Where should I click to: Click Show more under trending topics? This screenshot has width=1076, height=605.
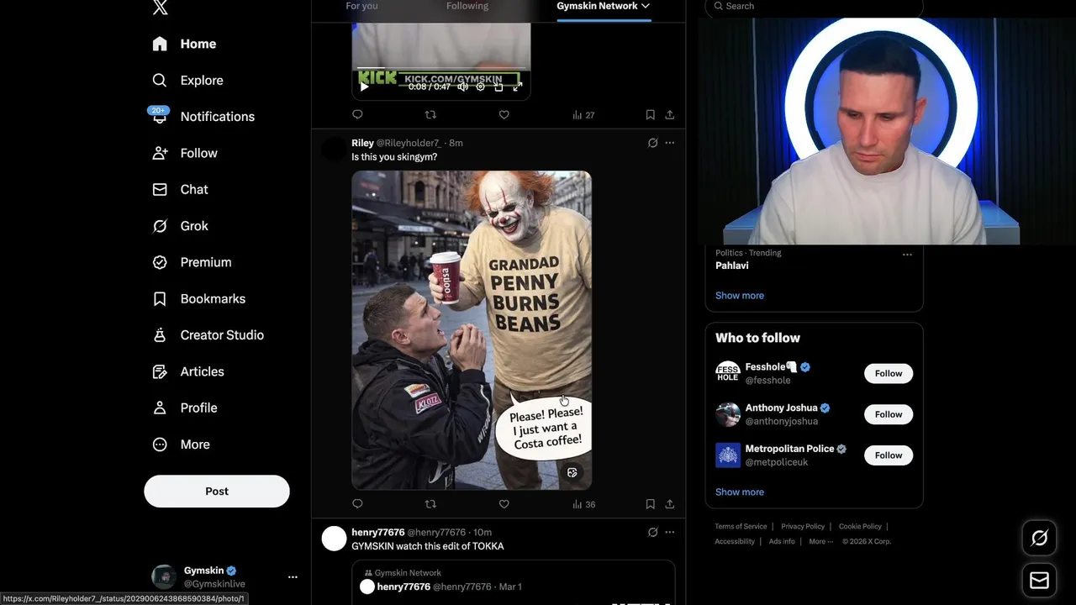pos(740,296)
